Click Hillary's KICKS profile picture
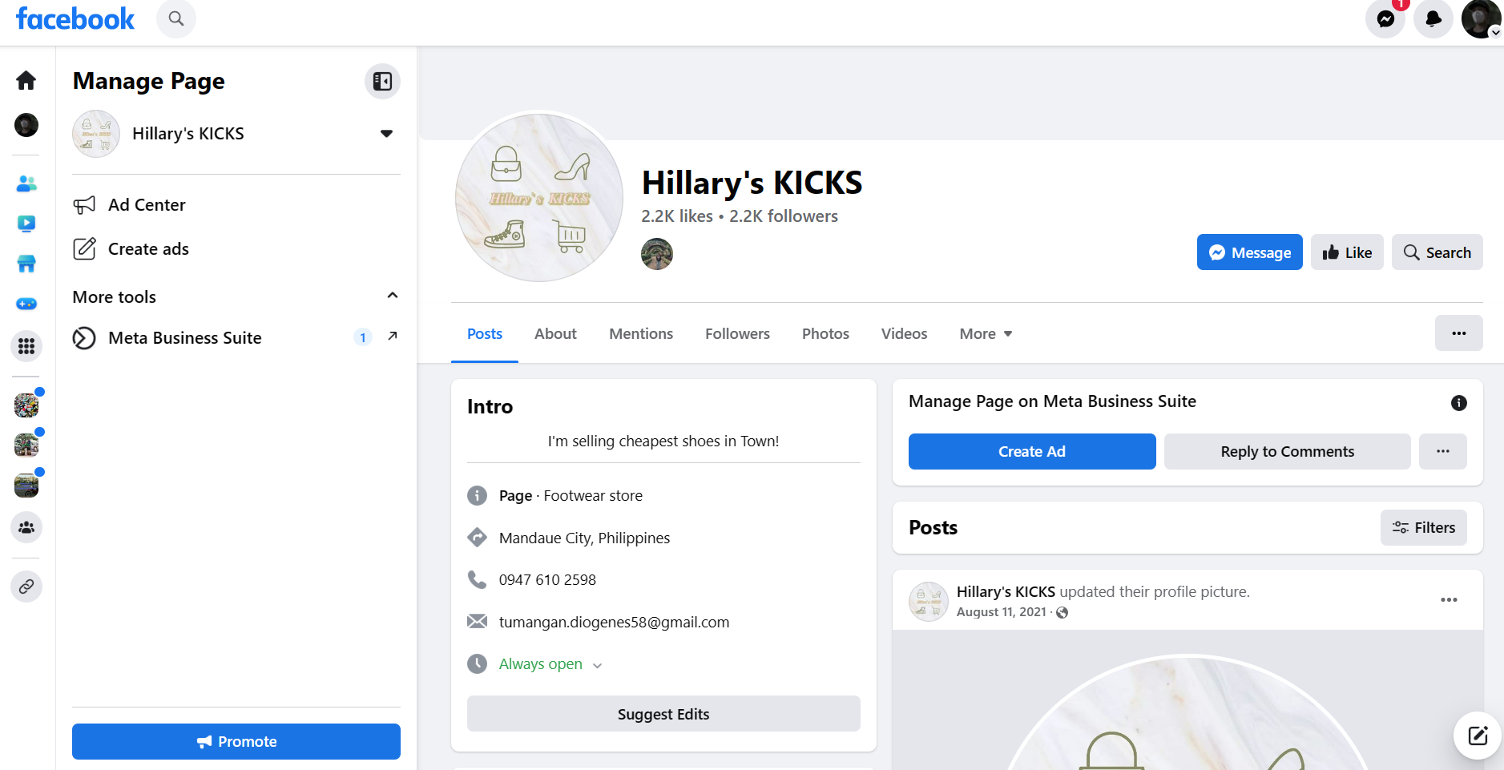Screen dimensions: 1504x770 pos(539,197)
